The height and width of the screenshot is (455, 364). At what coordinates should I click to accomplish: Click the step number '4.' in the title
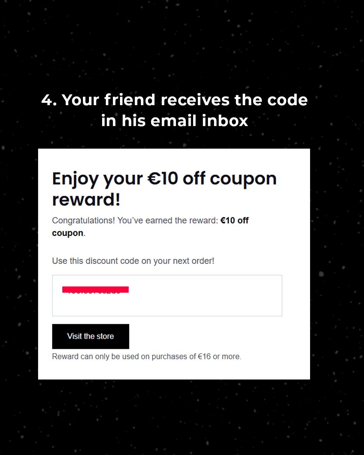(x=49, y=100)
